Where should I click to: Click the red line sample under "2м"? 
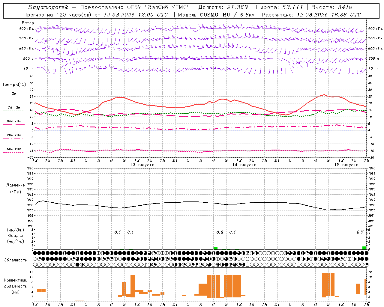(x=14, y=97)
